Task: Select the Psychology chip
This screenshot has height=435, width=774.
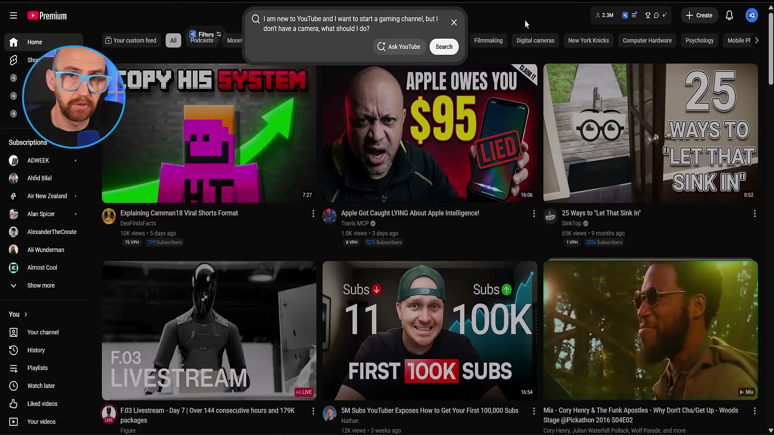Action: coord(699,40)
